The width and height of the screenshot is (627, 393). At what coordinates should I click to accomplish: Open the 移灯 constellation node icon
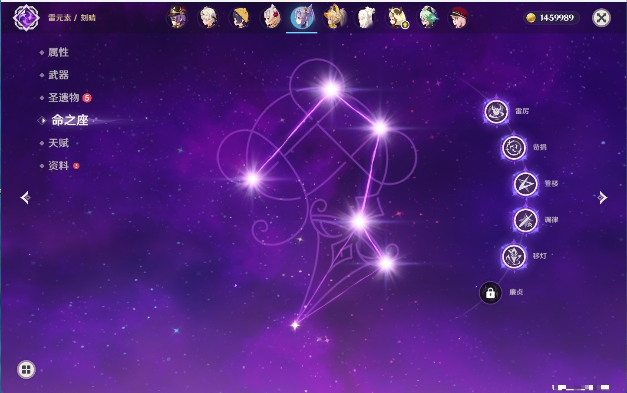(x=514, y=256)
